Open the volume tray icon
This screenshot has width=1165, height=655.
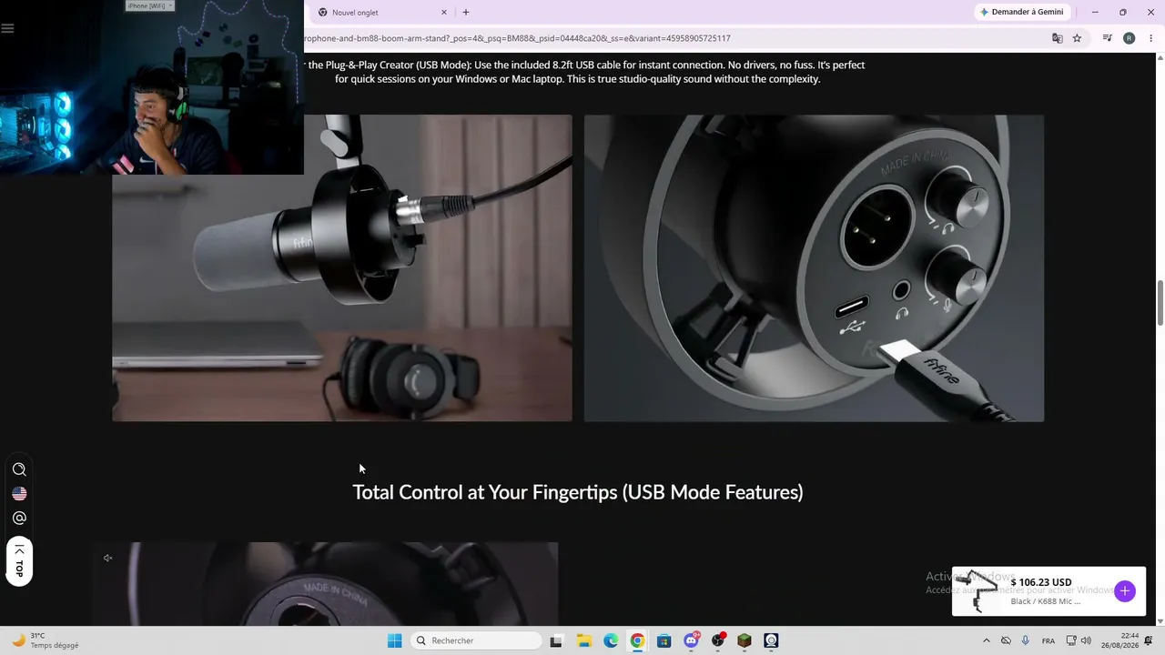tap(1086, 640)
